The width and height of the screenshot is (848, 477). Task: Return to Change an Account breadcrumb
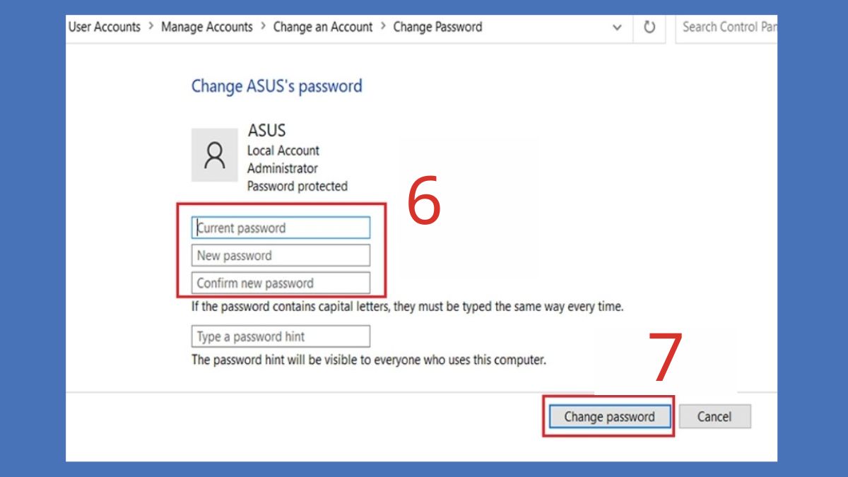coord(322,27)
